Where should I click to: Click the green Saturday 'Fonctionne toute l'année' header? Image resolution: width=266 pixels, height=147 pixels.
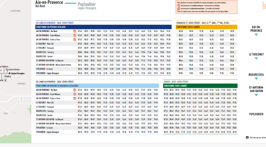pos(200,86)
